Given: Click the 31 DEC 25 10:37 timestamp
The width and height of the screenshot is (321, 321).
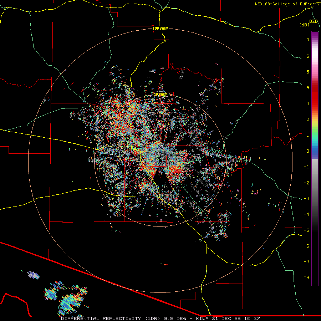Looking at the screenshot, I should (x=235, y=319).
